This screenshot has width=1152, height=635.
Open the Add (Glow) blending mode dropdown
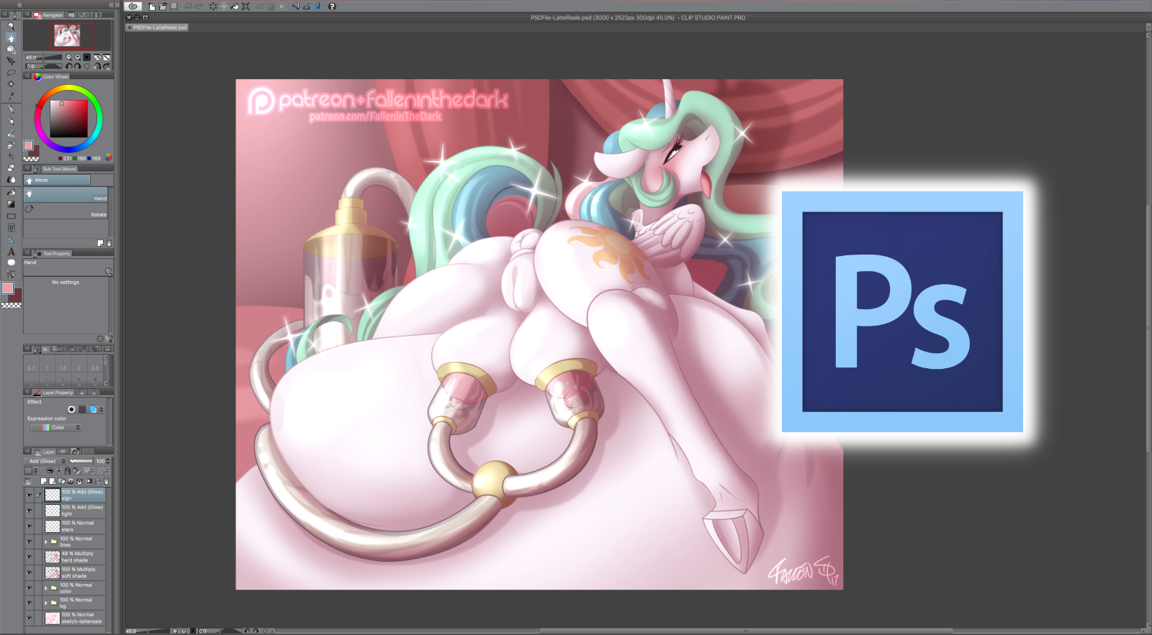47,461
